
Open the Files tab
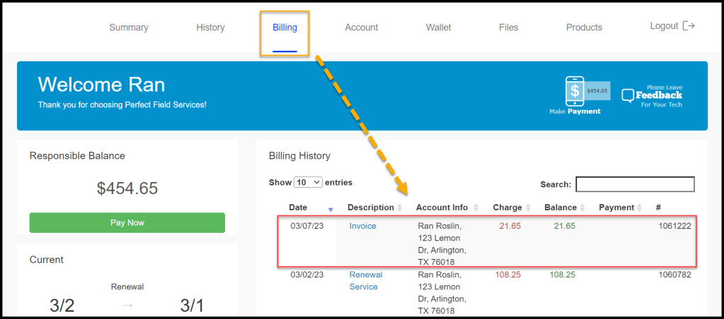pos(508,28)
